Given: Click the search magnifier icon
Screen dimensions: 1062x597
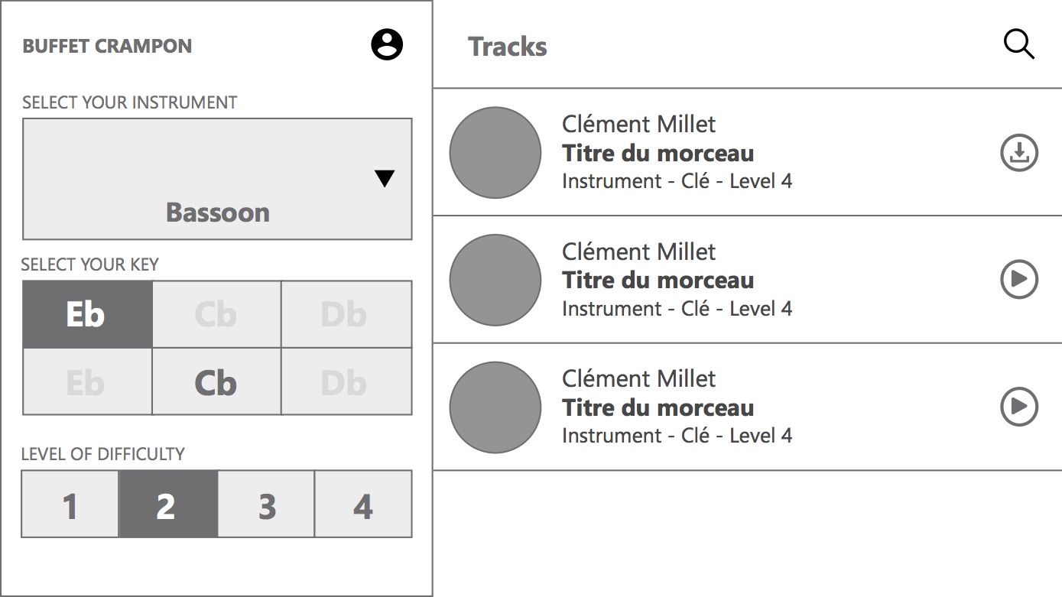Looking at the screenshot, I should 1018,45.
